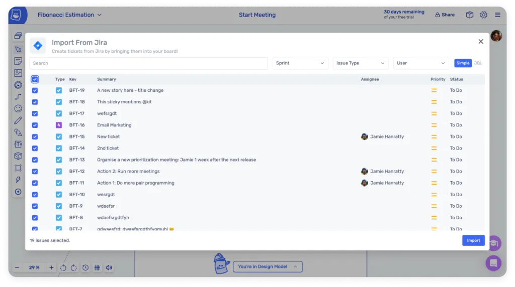Click the Start Meeting link
Viewport: 515px width, 287px height.
[x=257, y=15]
